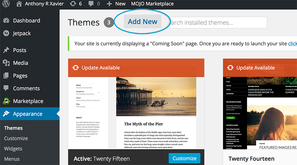Click the green Marketplace mascot icon
The image size is (297, 165).
click(6, 101)
